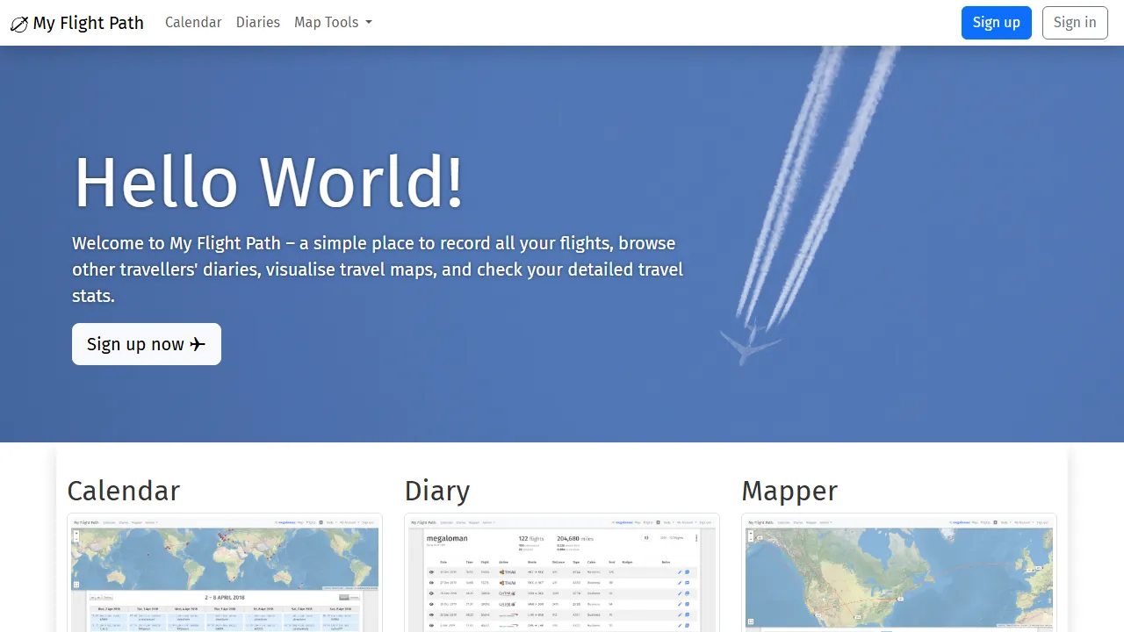Screen dimensions: 1124x632
Task: Click a blue edit pencil icon in the Diary preview
Action: 679,572
